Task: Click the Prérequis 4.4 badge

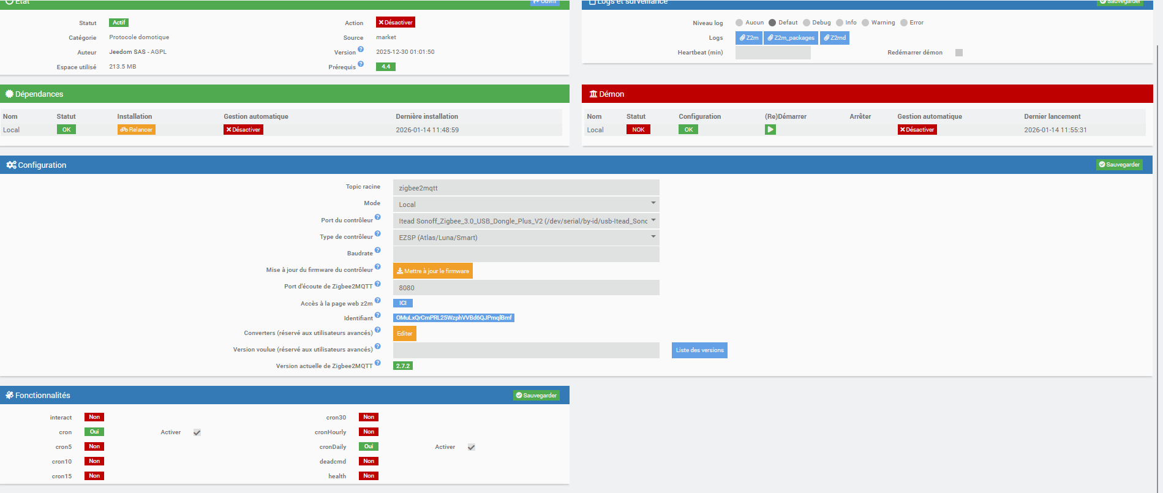Action: pos(386,67)
